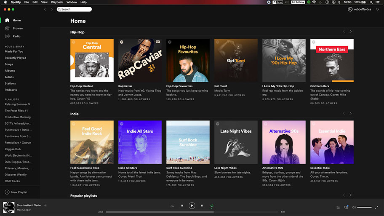
Task: Open Spotlight search in menu bar
Action: point(371,2)
